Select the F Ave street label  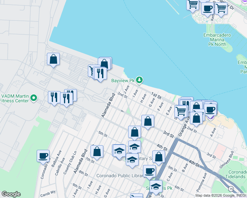pos(160,106)
